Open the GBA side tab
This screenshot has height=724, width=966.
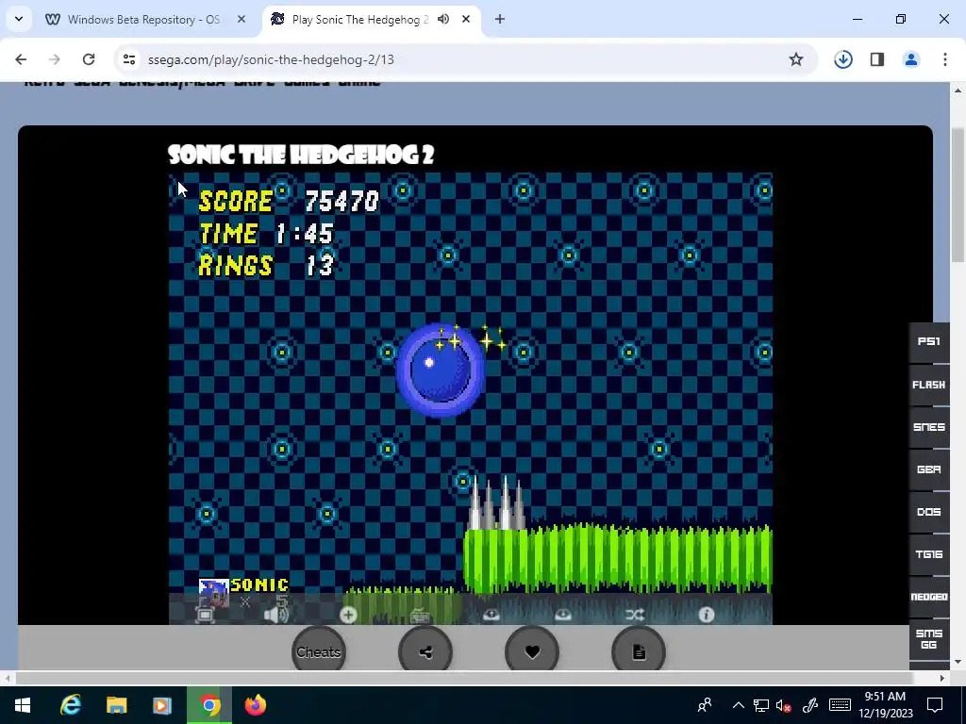pos(929,469)
